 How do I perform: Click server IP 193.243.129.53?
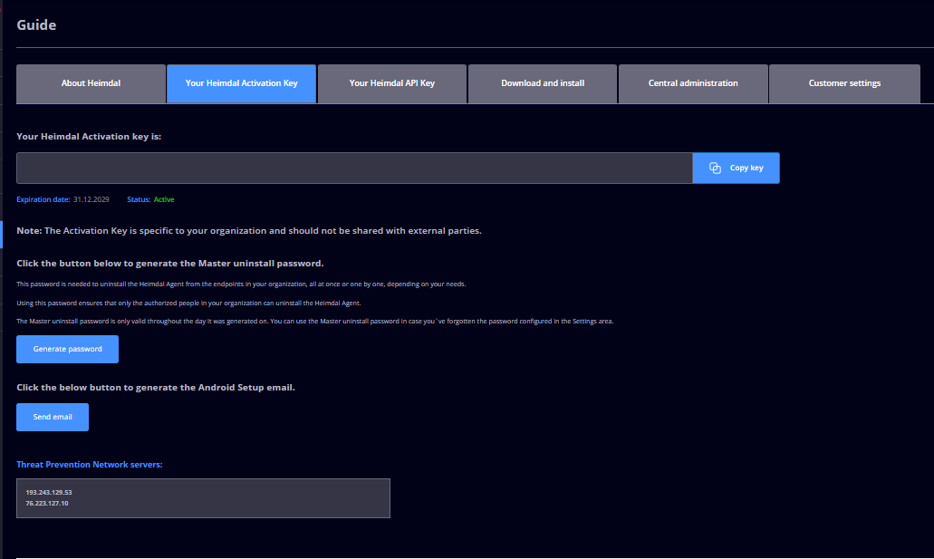coord(49,492)
